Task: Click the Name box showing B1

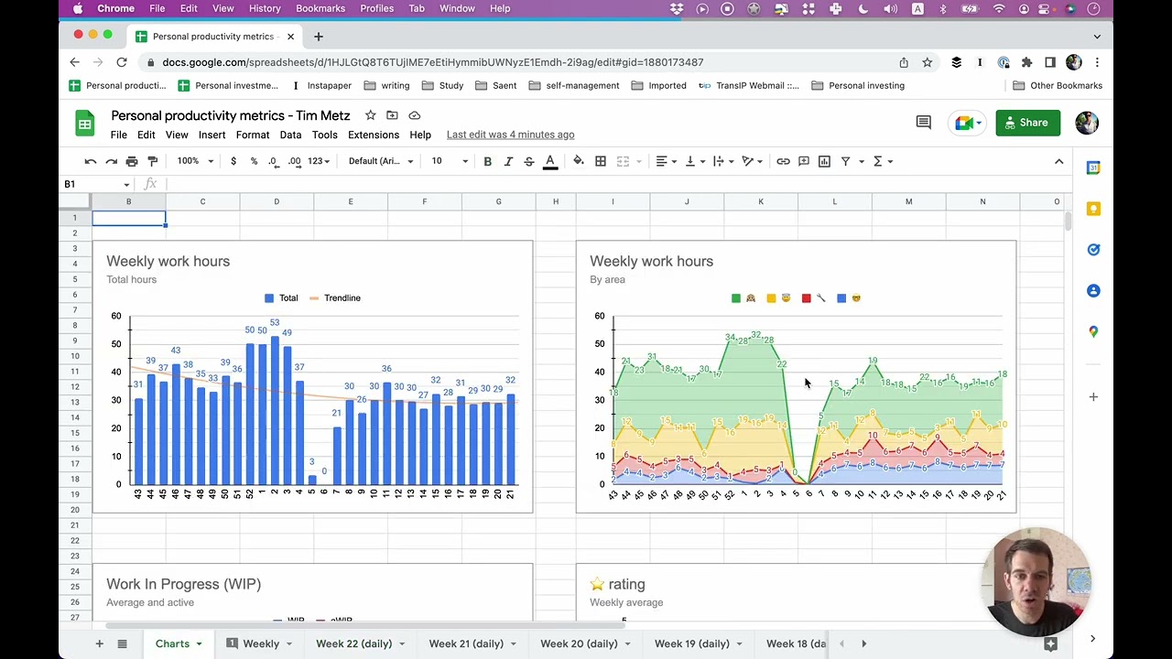Action: click(x=97, y=184)
